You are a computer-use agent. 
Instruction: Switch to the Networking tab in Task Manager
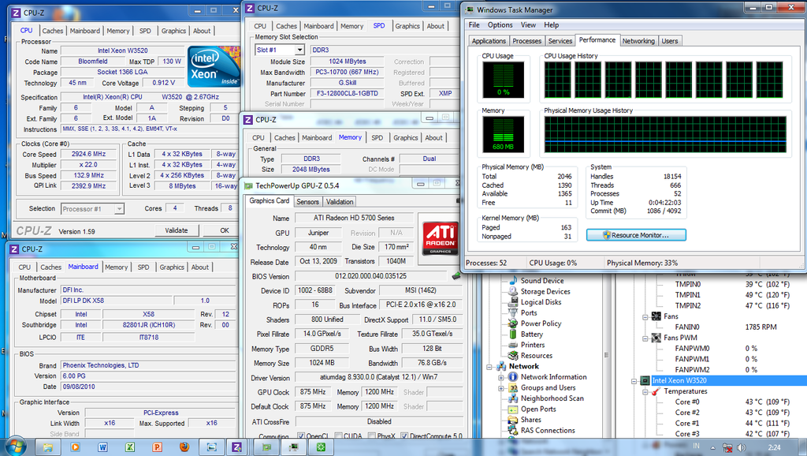638,40
